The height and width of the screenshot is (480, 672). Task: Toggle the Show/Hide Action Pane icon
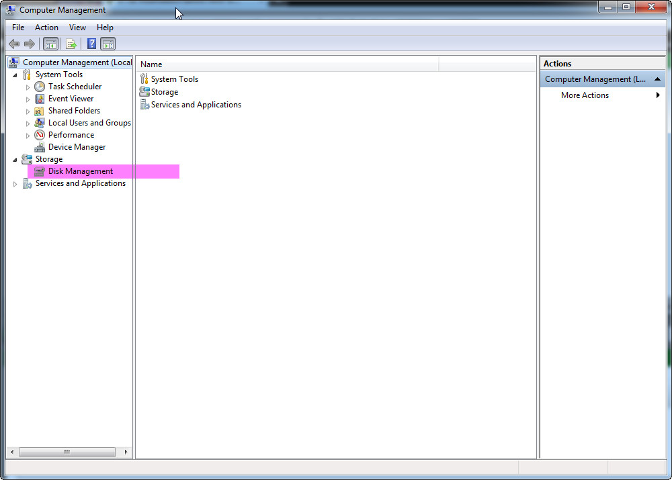coord(108,44)
